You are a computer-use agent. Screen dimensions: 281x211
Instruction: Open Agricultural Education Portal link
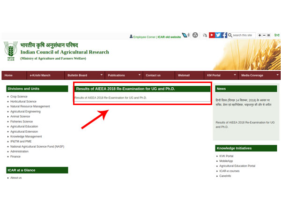coord(237,166)
